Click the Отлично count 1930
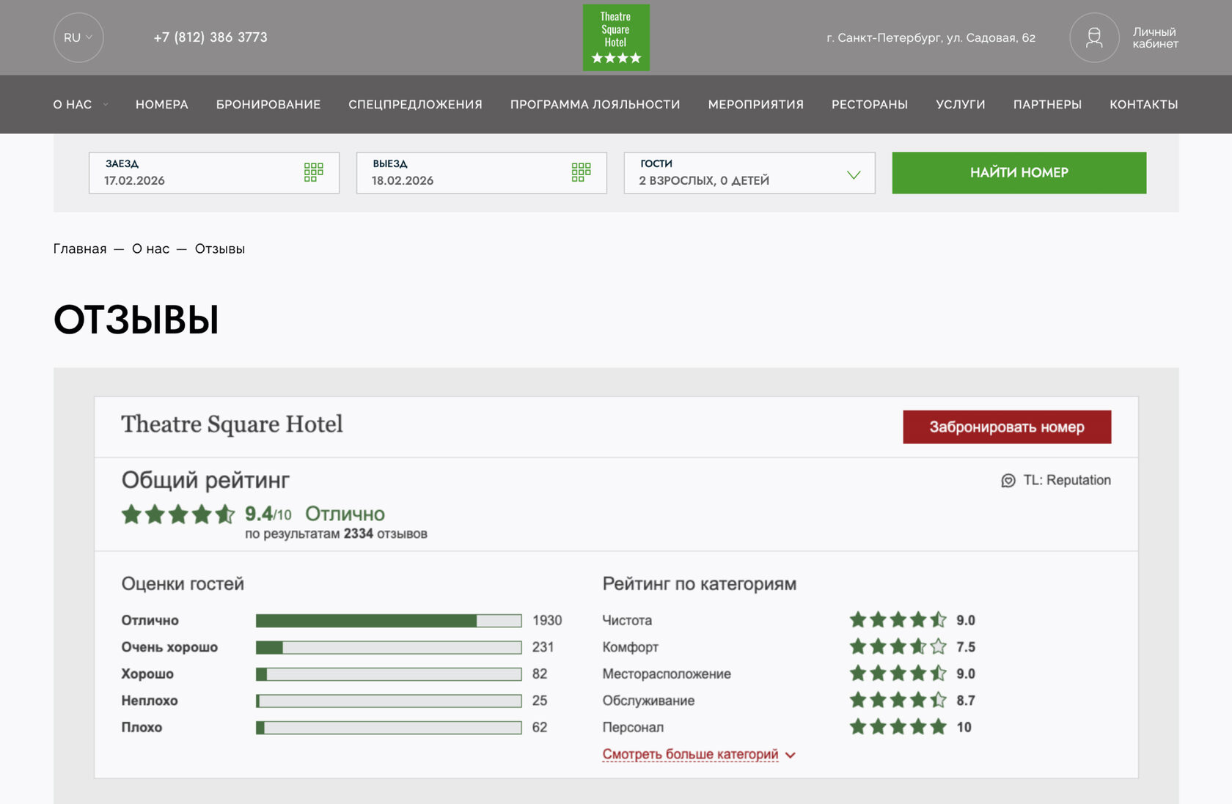Screen dimensions: 1232x804 pos(547,621)
